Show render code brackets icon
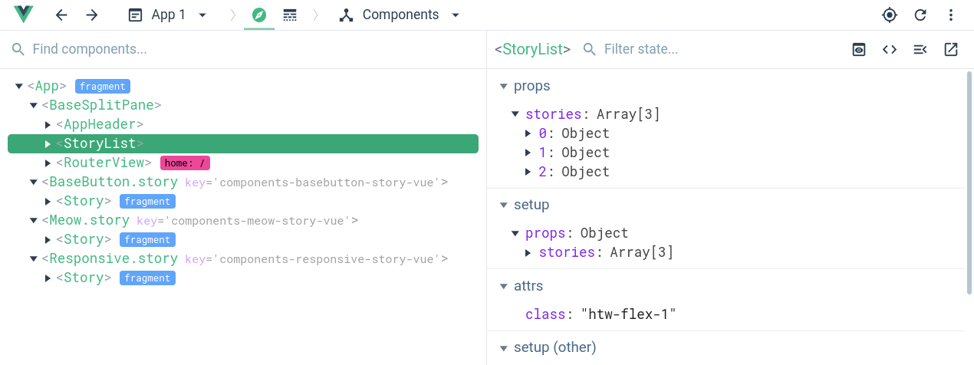Image resolution: width=974 pixels, height=365 pixels. 890,49
